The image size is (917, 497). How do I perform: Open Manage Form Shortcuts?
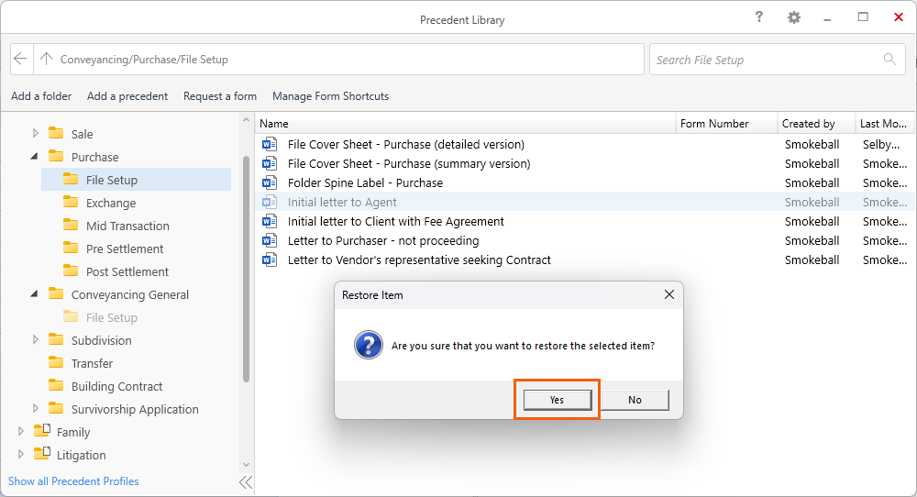coord(330,96)
